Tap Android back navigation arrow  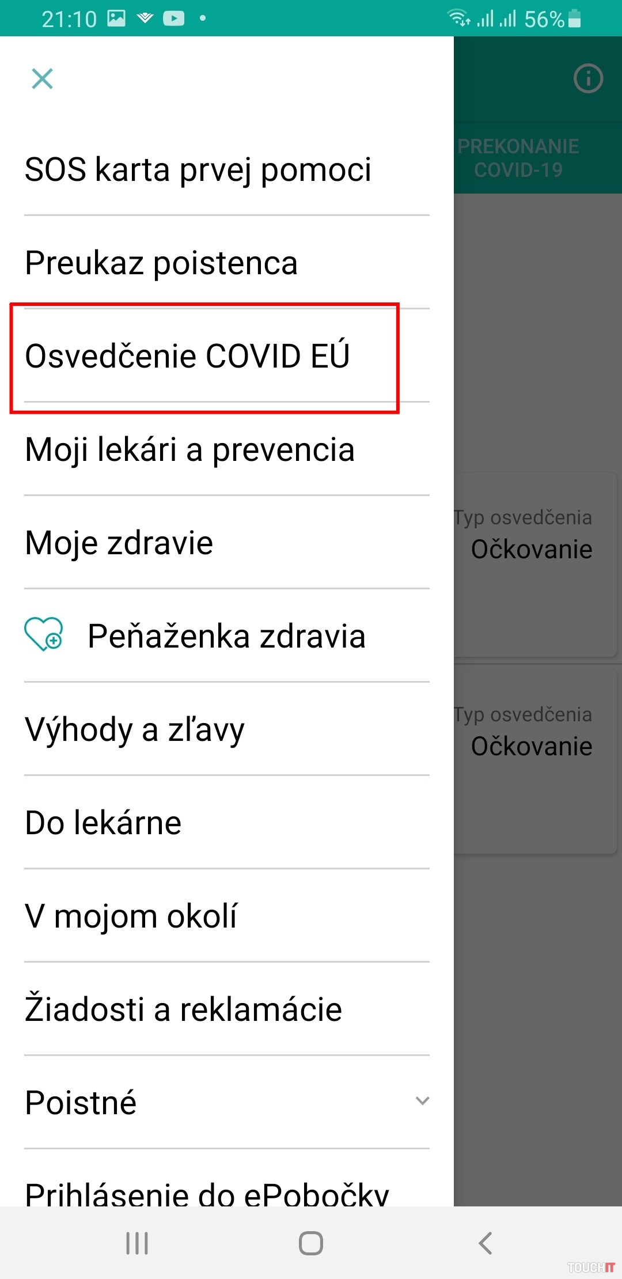tap(486, 1243)
